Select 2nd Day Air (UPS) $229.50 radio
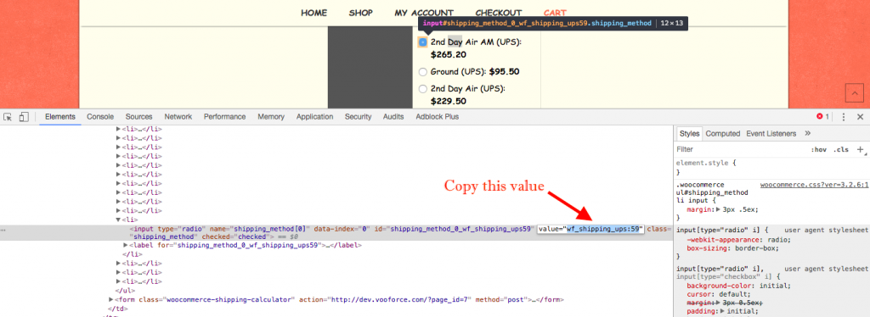870x317 pixels. pos(423,88)
